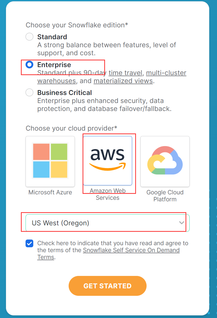
Task: Open Snowflake Self Service On Demand Terms
Action: coord(131,250)
